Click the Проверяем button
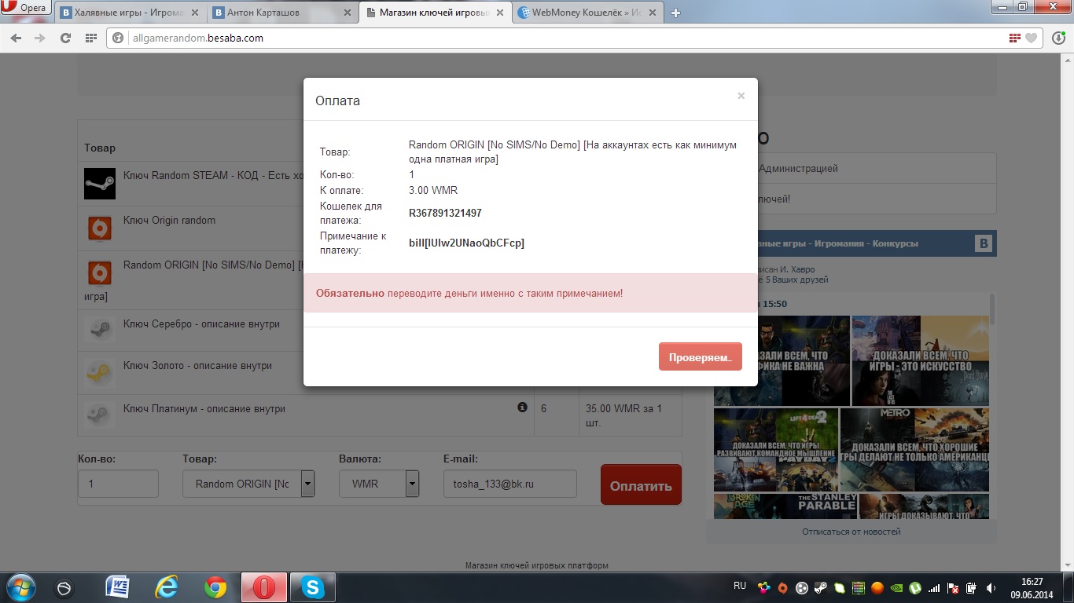Viewport: 1074px width, 603px height. (x=700, y=357)
